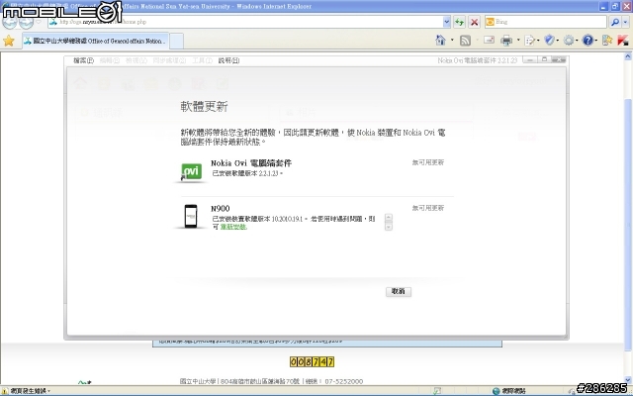Open the search provider dropdown arrow
633x396 pixels.
[x=626, y=22]
